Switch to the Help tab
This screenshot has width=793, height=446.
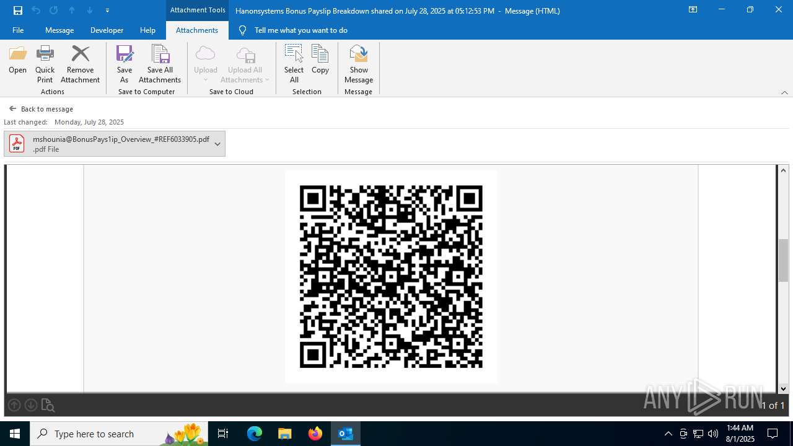point(147,30)
